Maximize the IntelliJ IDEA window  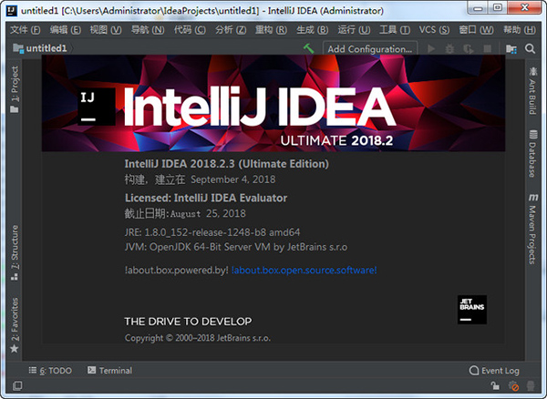498,7
